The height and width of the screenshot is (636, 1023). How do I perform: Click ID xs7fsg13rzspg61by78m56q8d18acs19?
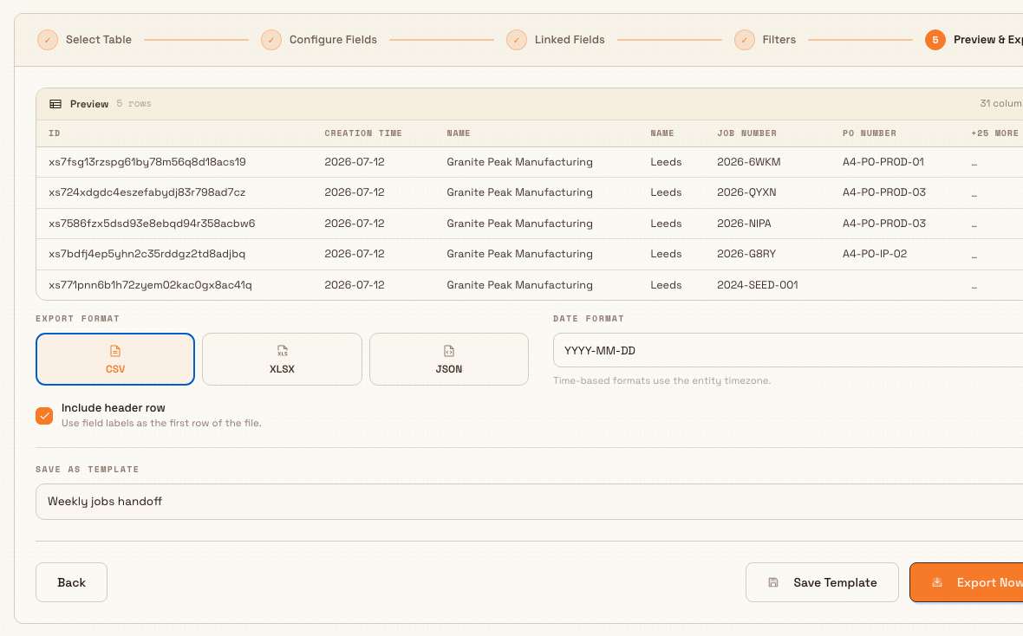[147, 162]
